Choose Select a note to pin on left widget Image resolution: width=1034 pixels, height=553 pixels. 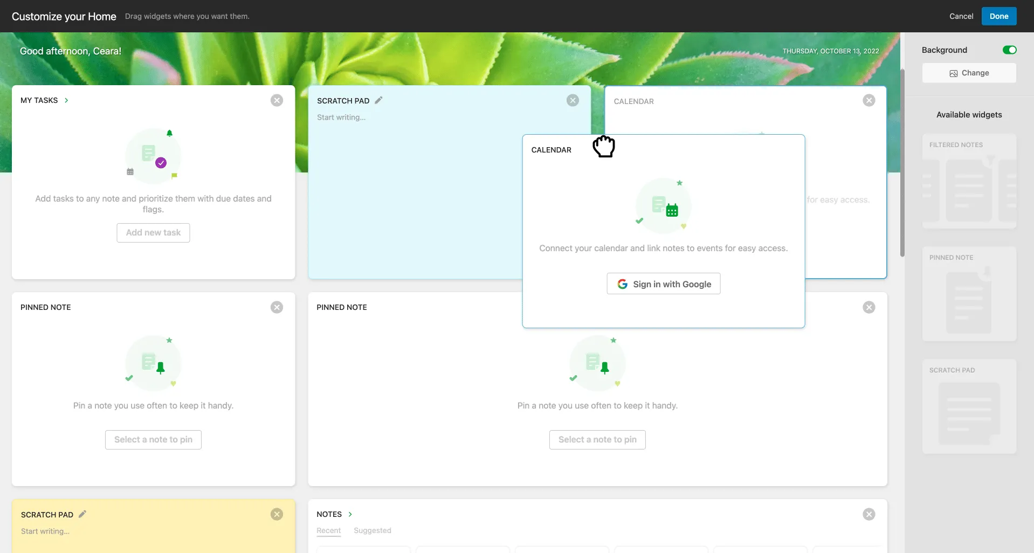pyautogui.click(x=153, y=439)
